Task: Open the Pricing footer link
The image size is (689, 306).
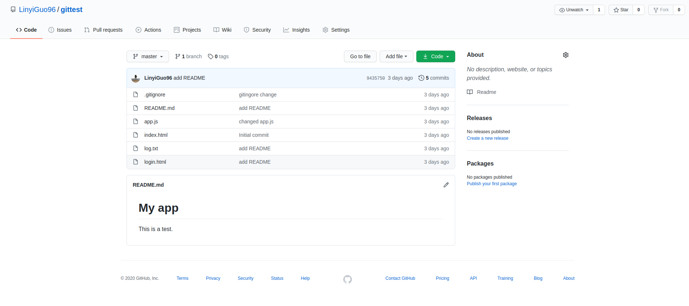Action: tap(442, 278)
